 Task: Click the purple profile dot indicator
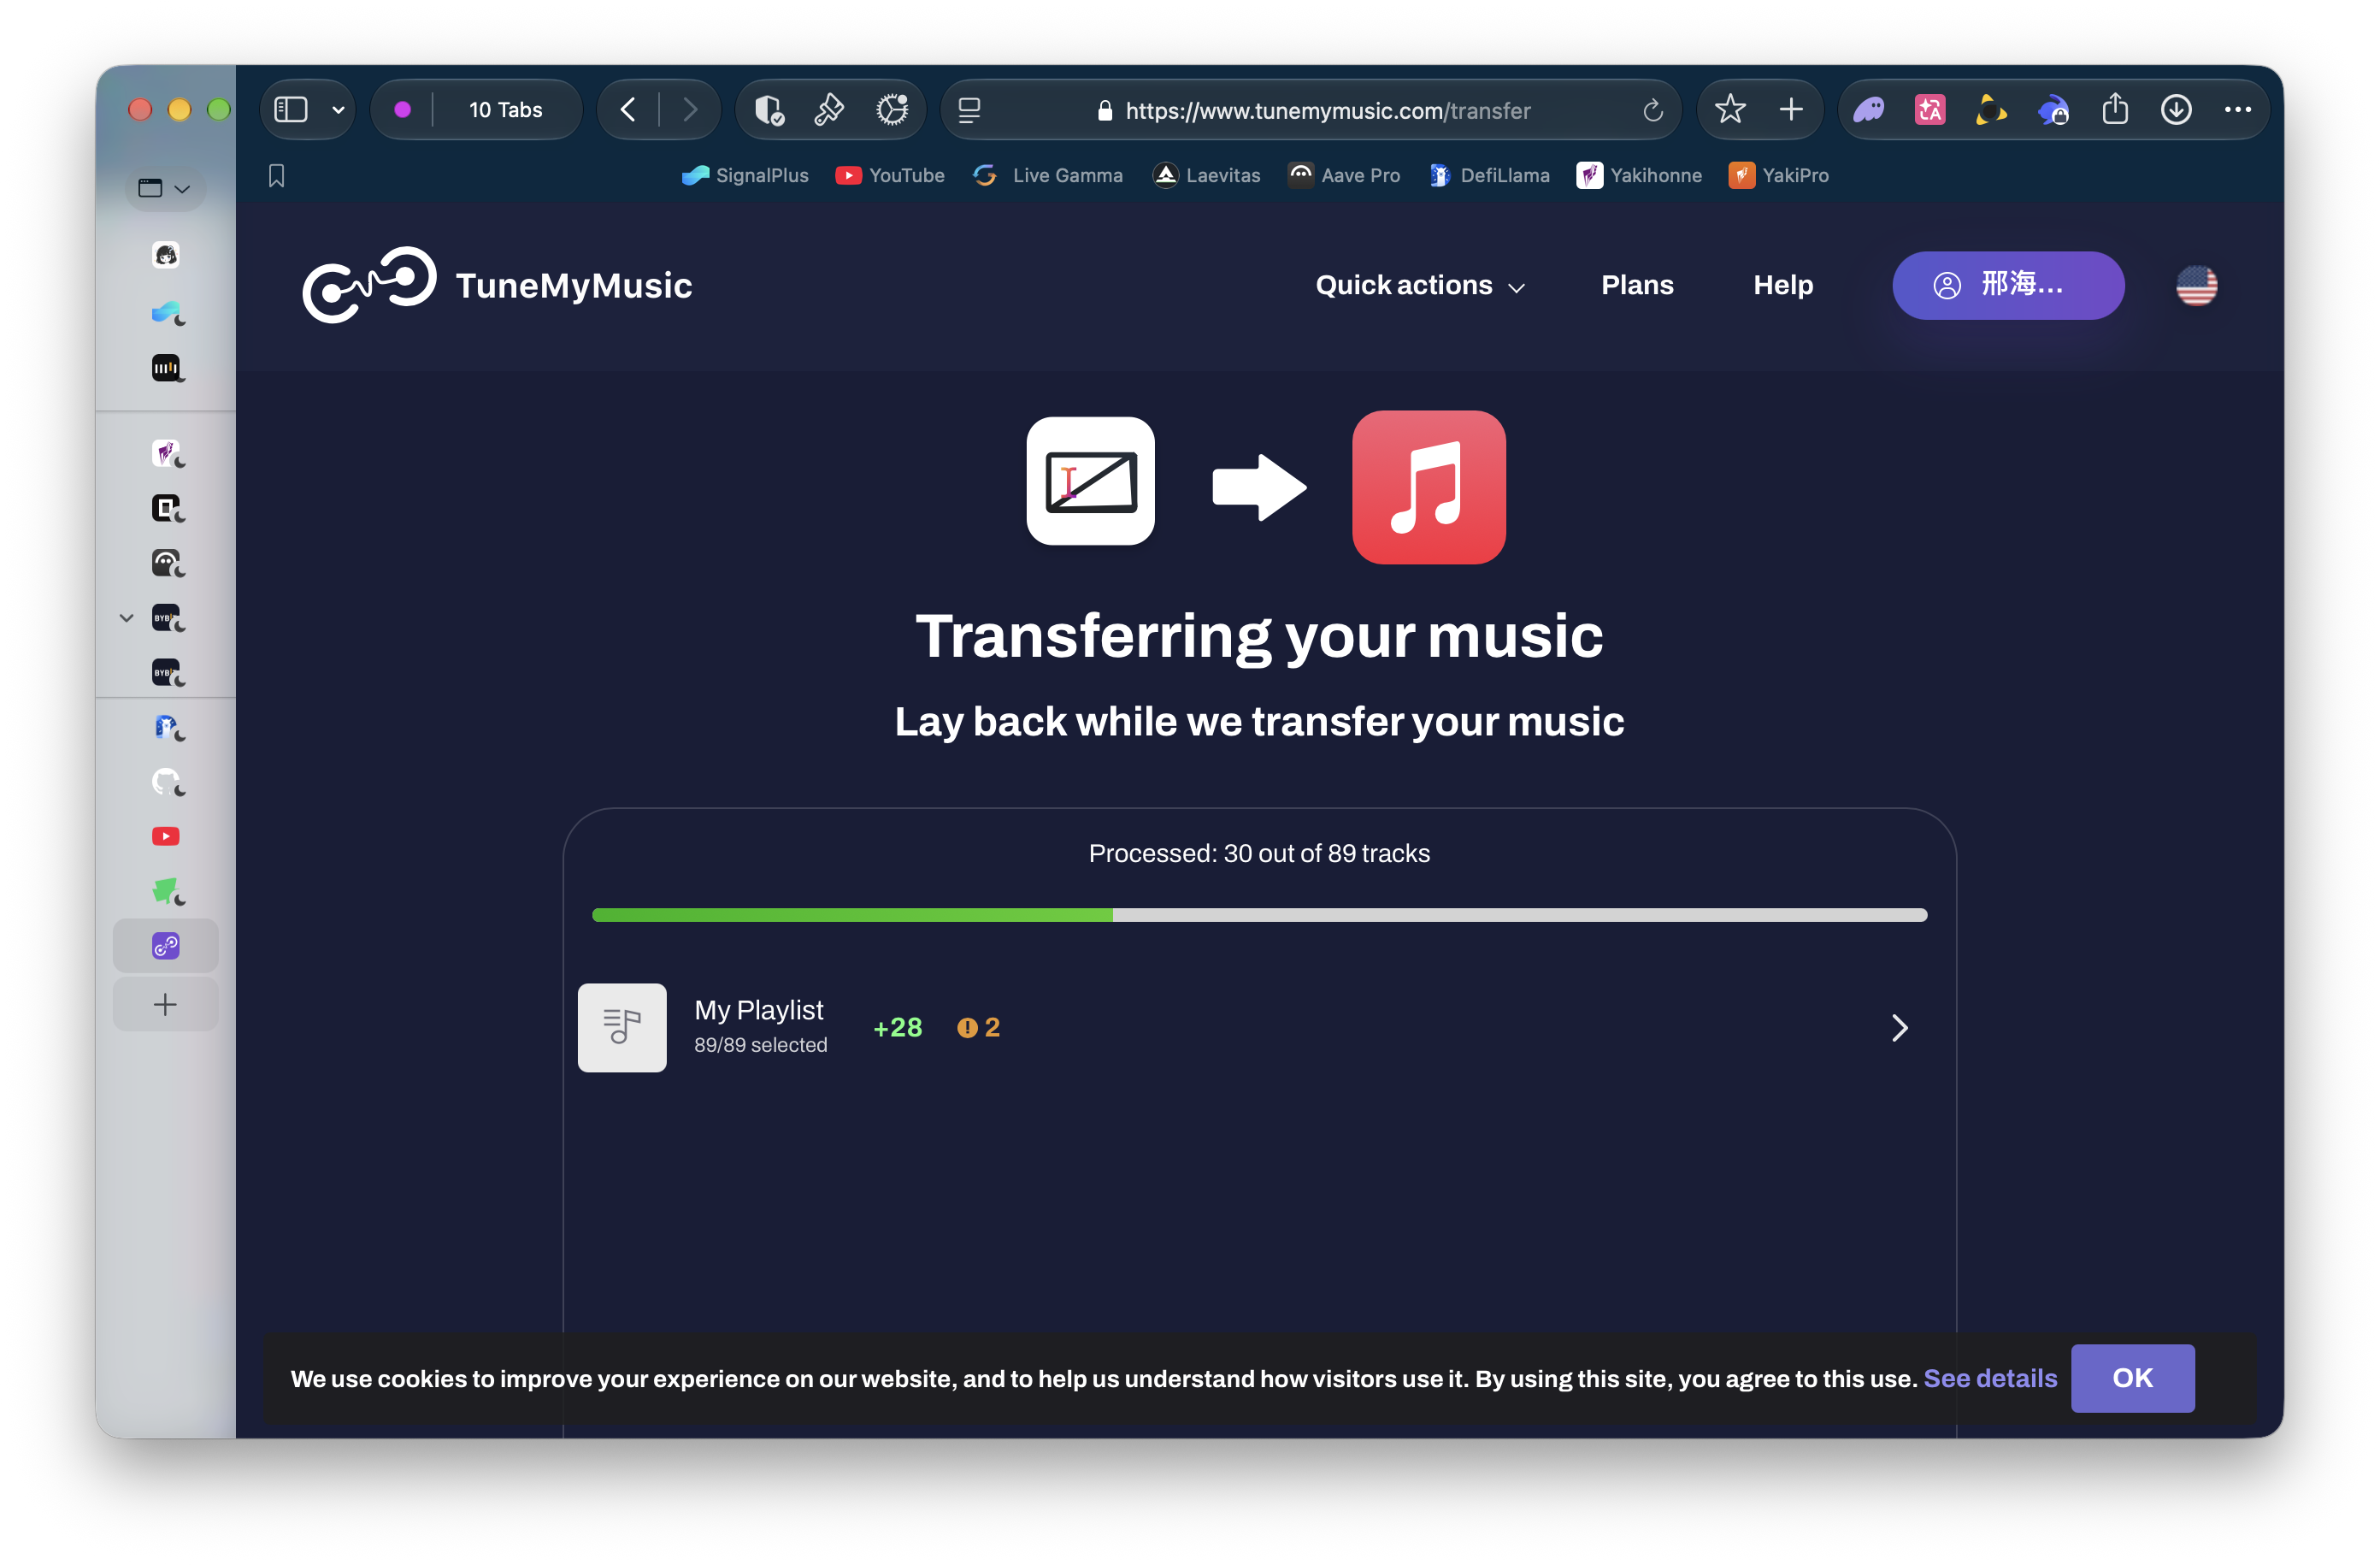(x=402, y=110)
